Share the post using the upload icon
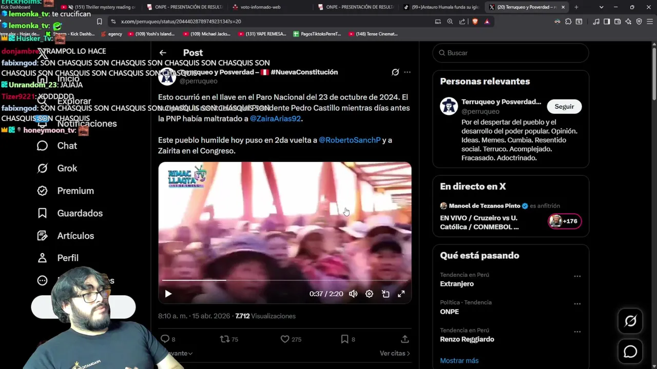657x369 pixels. (405, 339)
